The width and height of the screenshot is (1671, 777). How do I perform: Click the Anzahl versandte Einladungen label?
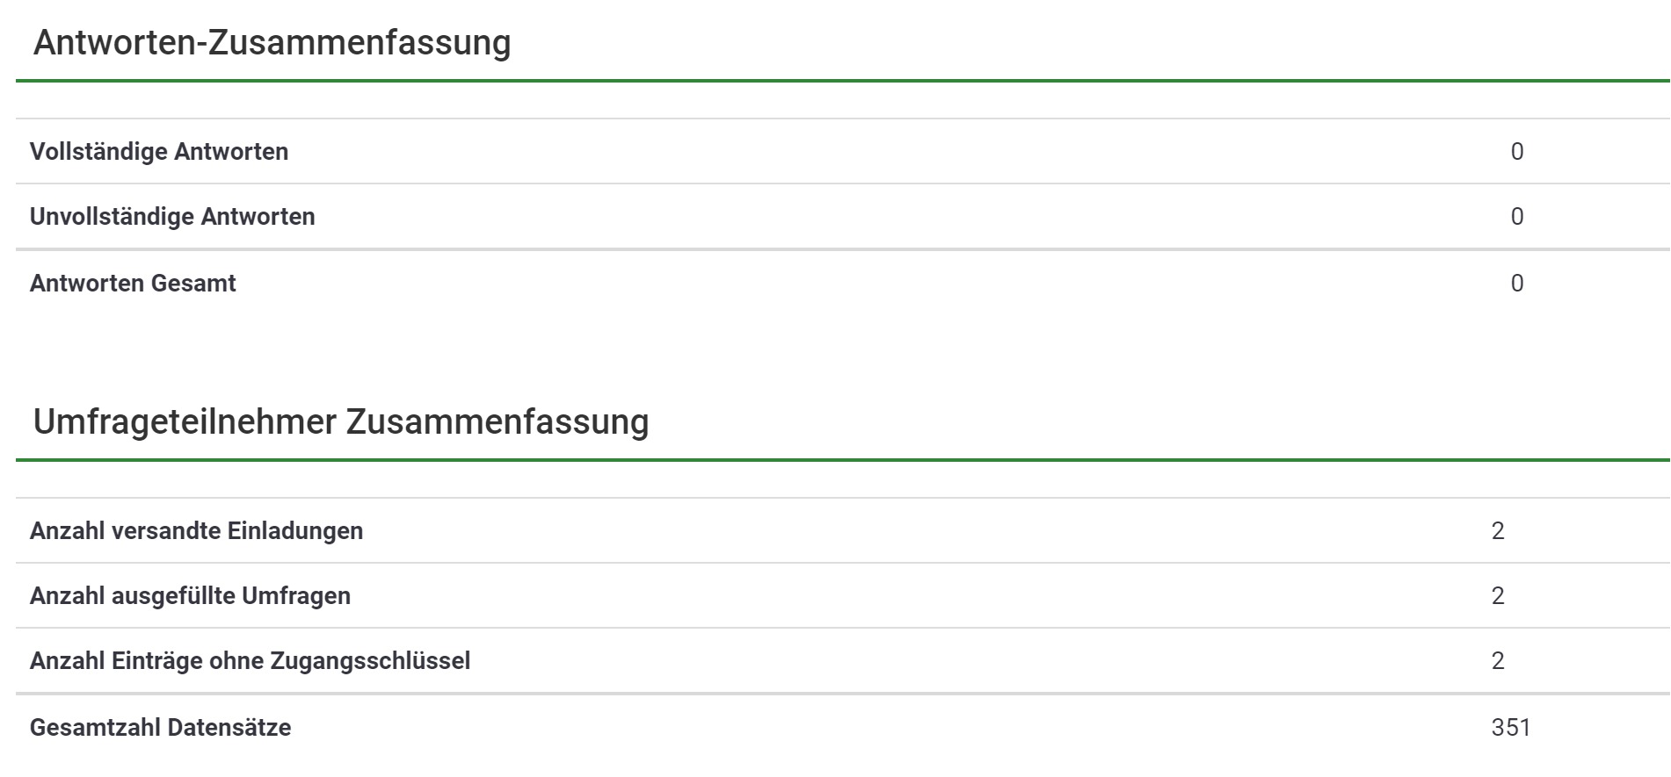(196, 531)
